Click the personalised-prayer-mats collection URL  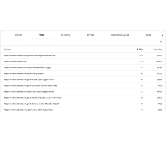(29, 92)
